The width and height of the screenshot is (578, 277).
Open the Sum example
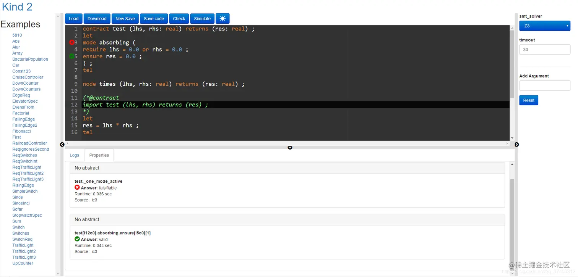tap(17, 221)
